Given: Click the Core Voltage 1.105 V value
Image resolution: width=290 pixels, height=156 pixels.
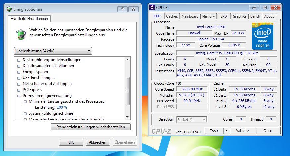Looking at the screenshot, I should click(x=234, y=45).
